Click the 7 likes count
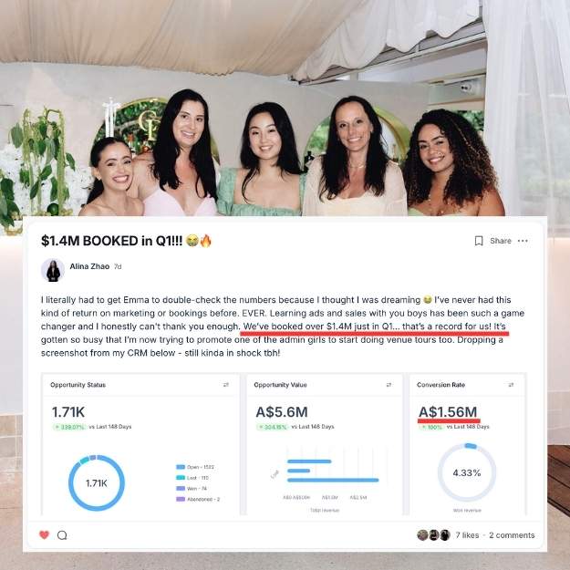The image size is (570, 570). click(x=467, y=535)
